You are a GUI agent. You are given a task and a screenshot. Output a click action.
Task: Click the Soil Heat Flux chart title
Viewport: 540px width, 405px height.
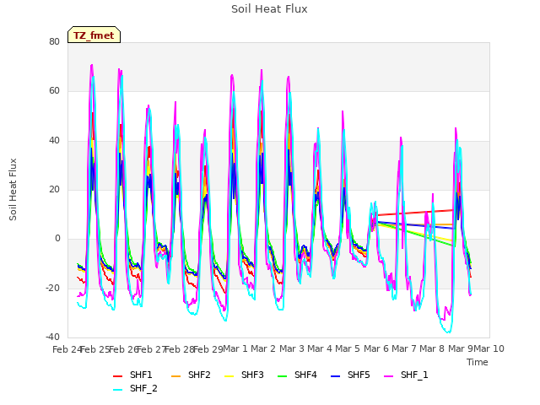pos(269,9)
